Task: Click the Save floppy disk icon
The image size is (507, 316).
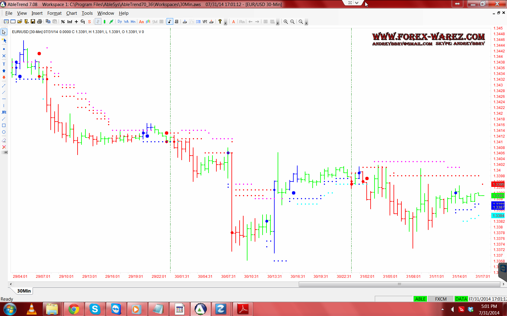Action: coord(33,22)
